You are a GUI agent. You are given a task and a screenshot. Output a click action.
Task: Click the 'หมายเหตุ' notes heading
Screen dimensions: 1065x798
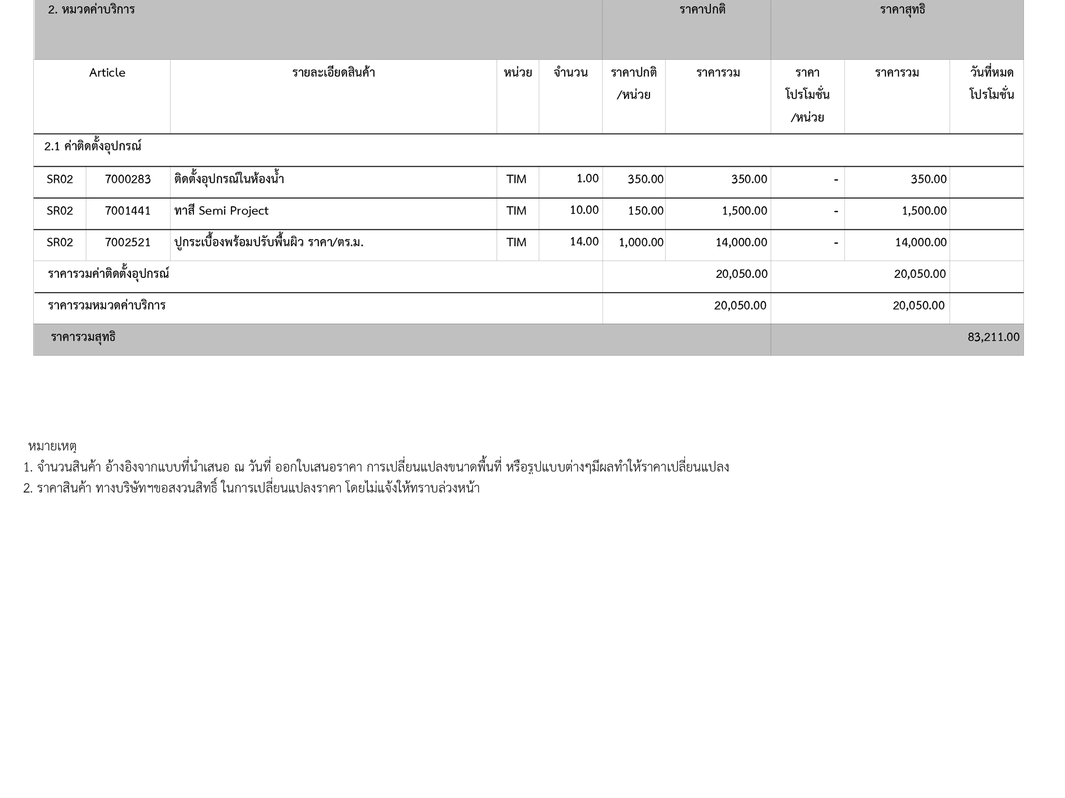pos(53,446)
